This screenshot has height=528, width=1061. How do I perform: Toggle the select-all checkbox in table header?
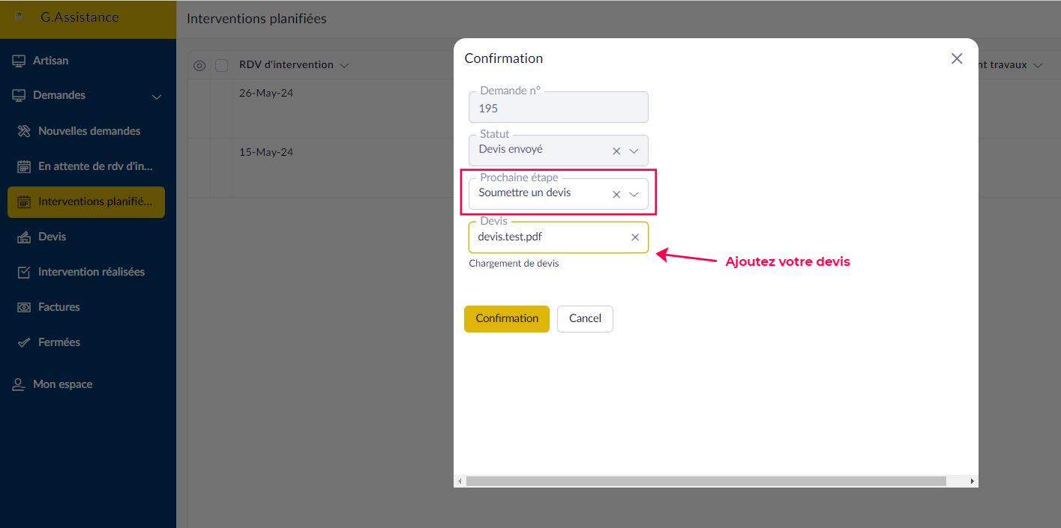click(221, 65)
